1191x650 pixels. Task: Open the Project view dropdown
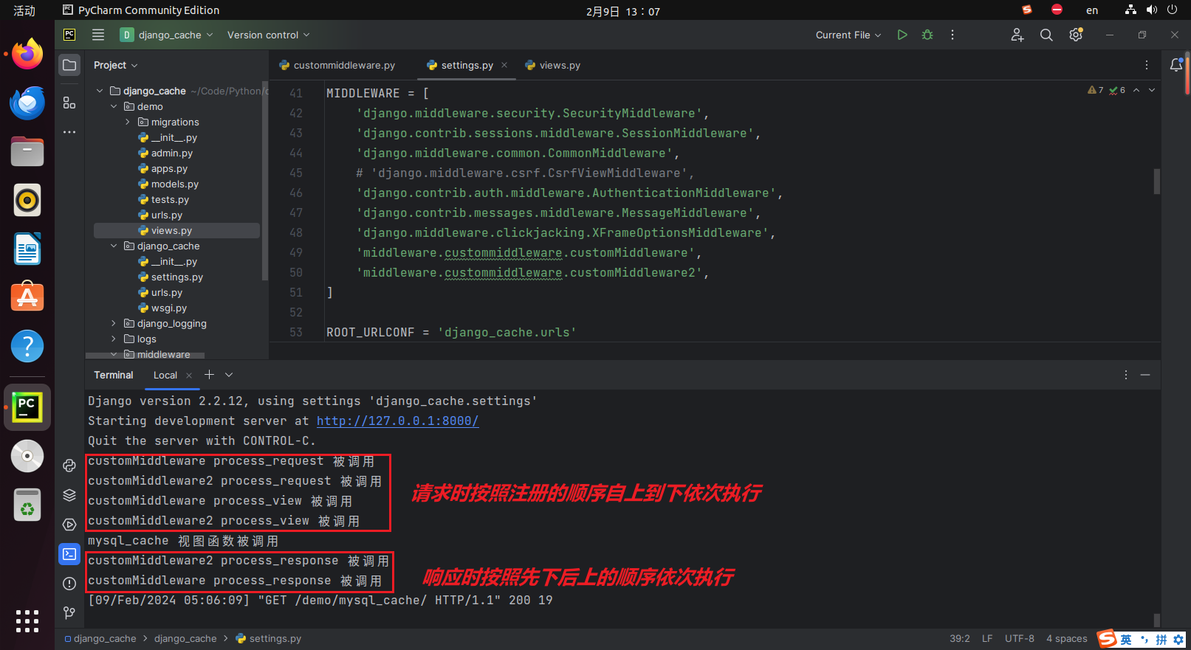click(x=116, y=65)
